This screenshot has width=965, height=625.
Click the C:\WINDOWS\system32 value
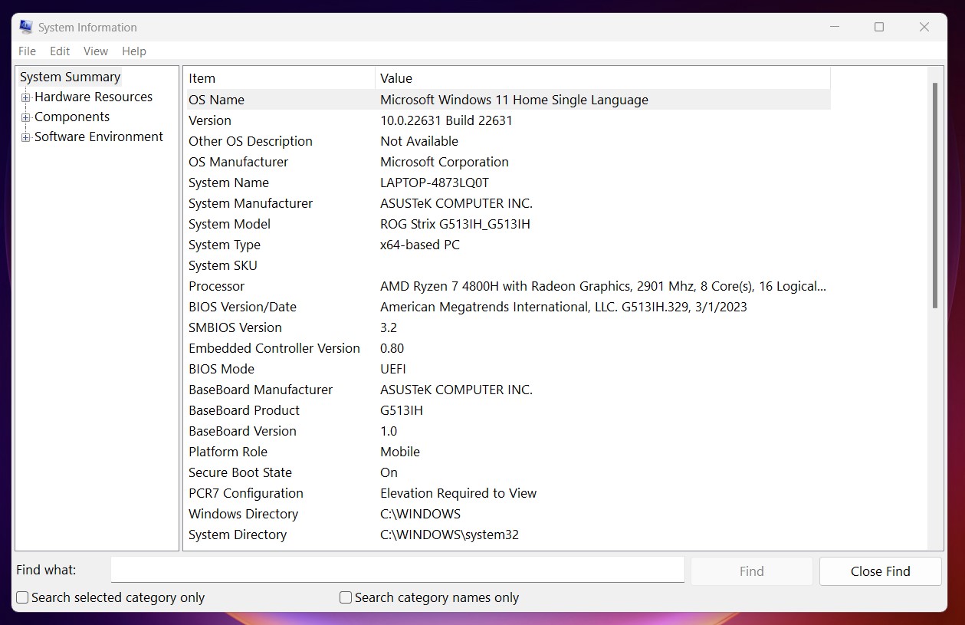click(x=449, y=535)
